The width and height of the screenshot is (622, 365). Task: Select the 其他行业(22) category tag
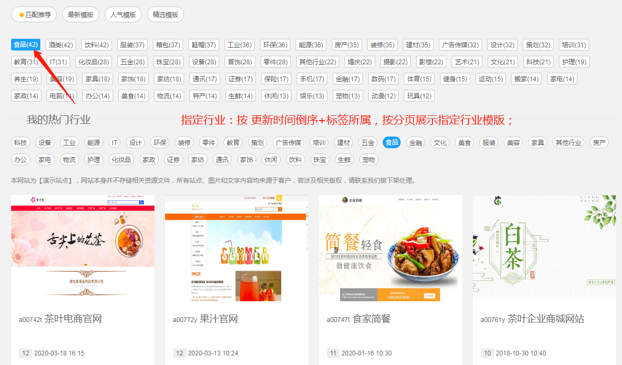pyautogui.click(x=317, y=62)
